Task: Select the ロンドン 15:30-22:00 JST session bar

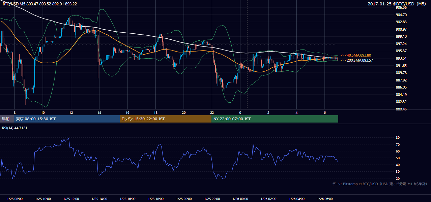Action: coord(166,119)
